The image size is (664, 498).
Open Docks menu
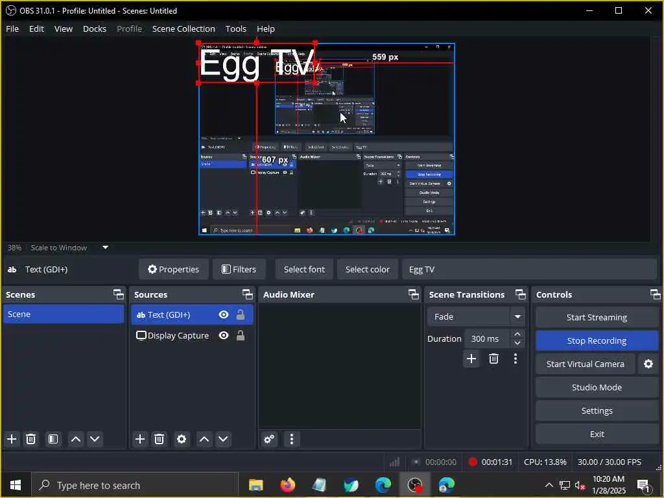point(95,29)
